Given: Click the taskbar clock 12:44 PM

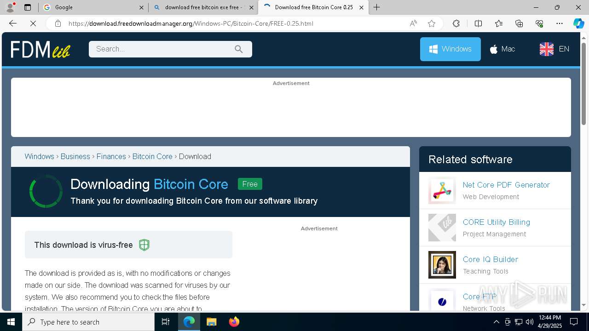Looking at the screenshot, I should 550,318.
